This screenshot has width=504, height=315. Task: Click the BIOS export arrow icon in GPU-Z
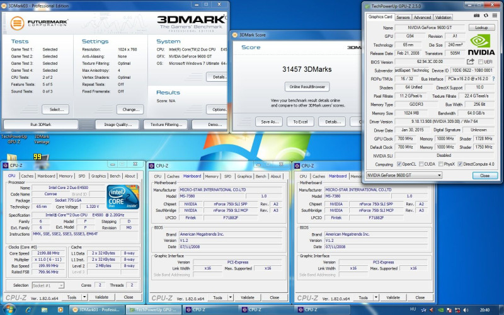tap(471, 61)
